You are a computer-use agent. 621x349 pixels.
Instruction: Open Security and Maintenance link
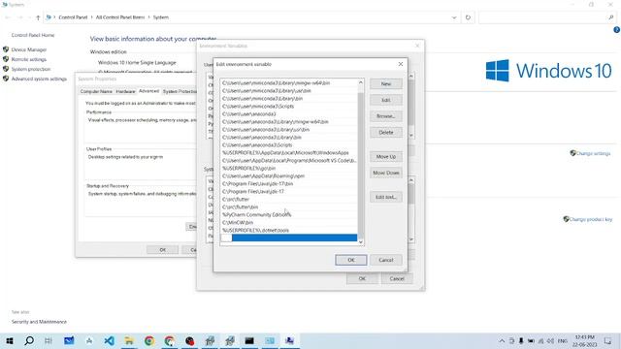pyautogui.click(x=39, y=322)
